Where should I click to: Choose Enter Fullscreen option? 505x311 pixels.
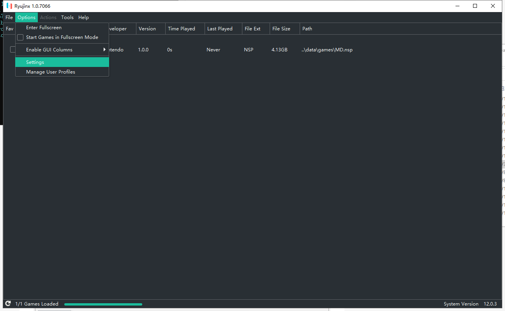[x=44, y=28]
